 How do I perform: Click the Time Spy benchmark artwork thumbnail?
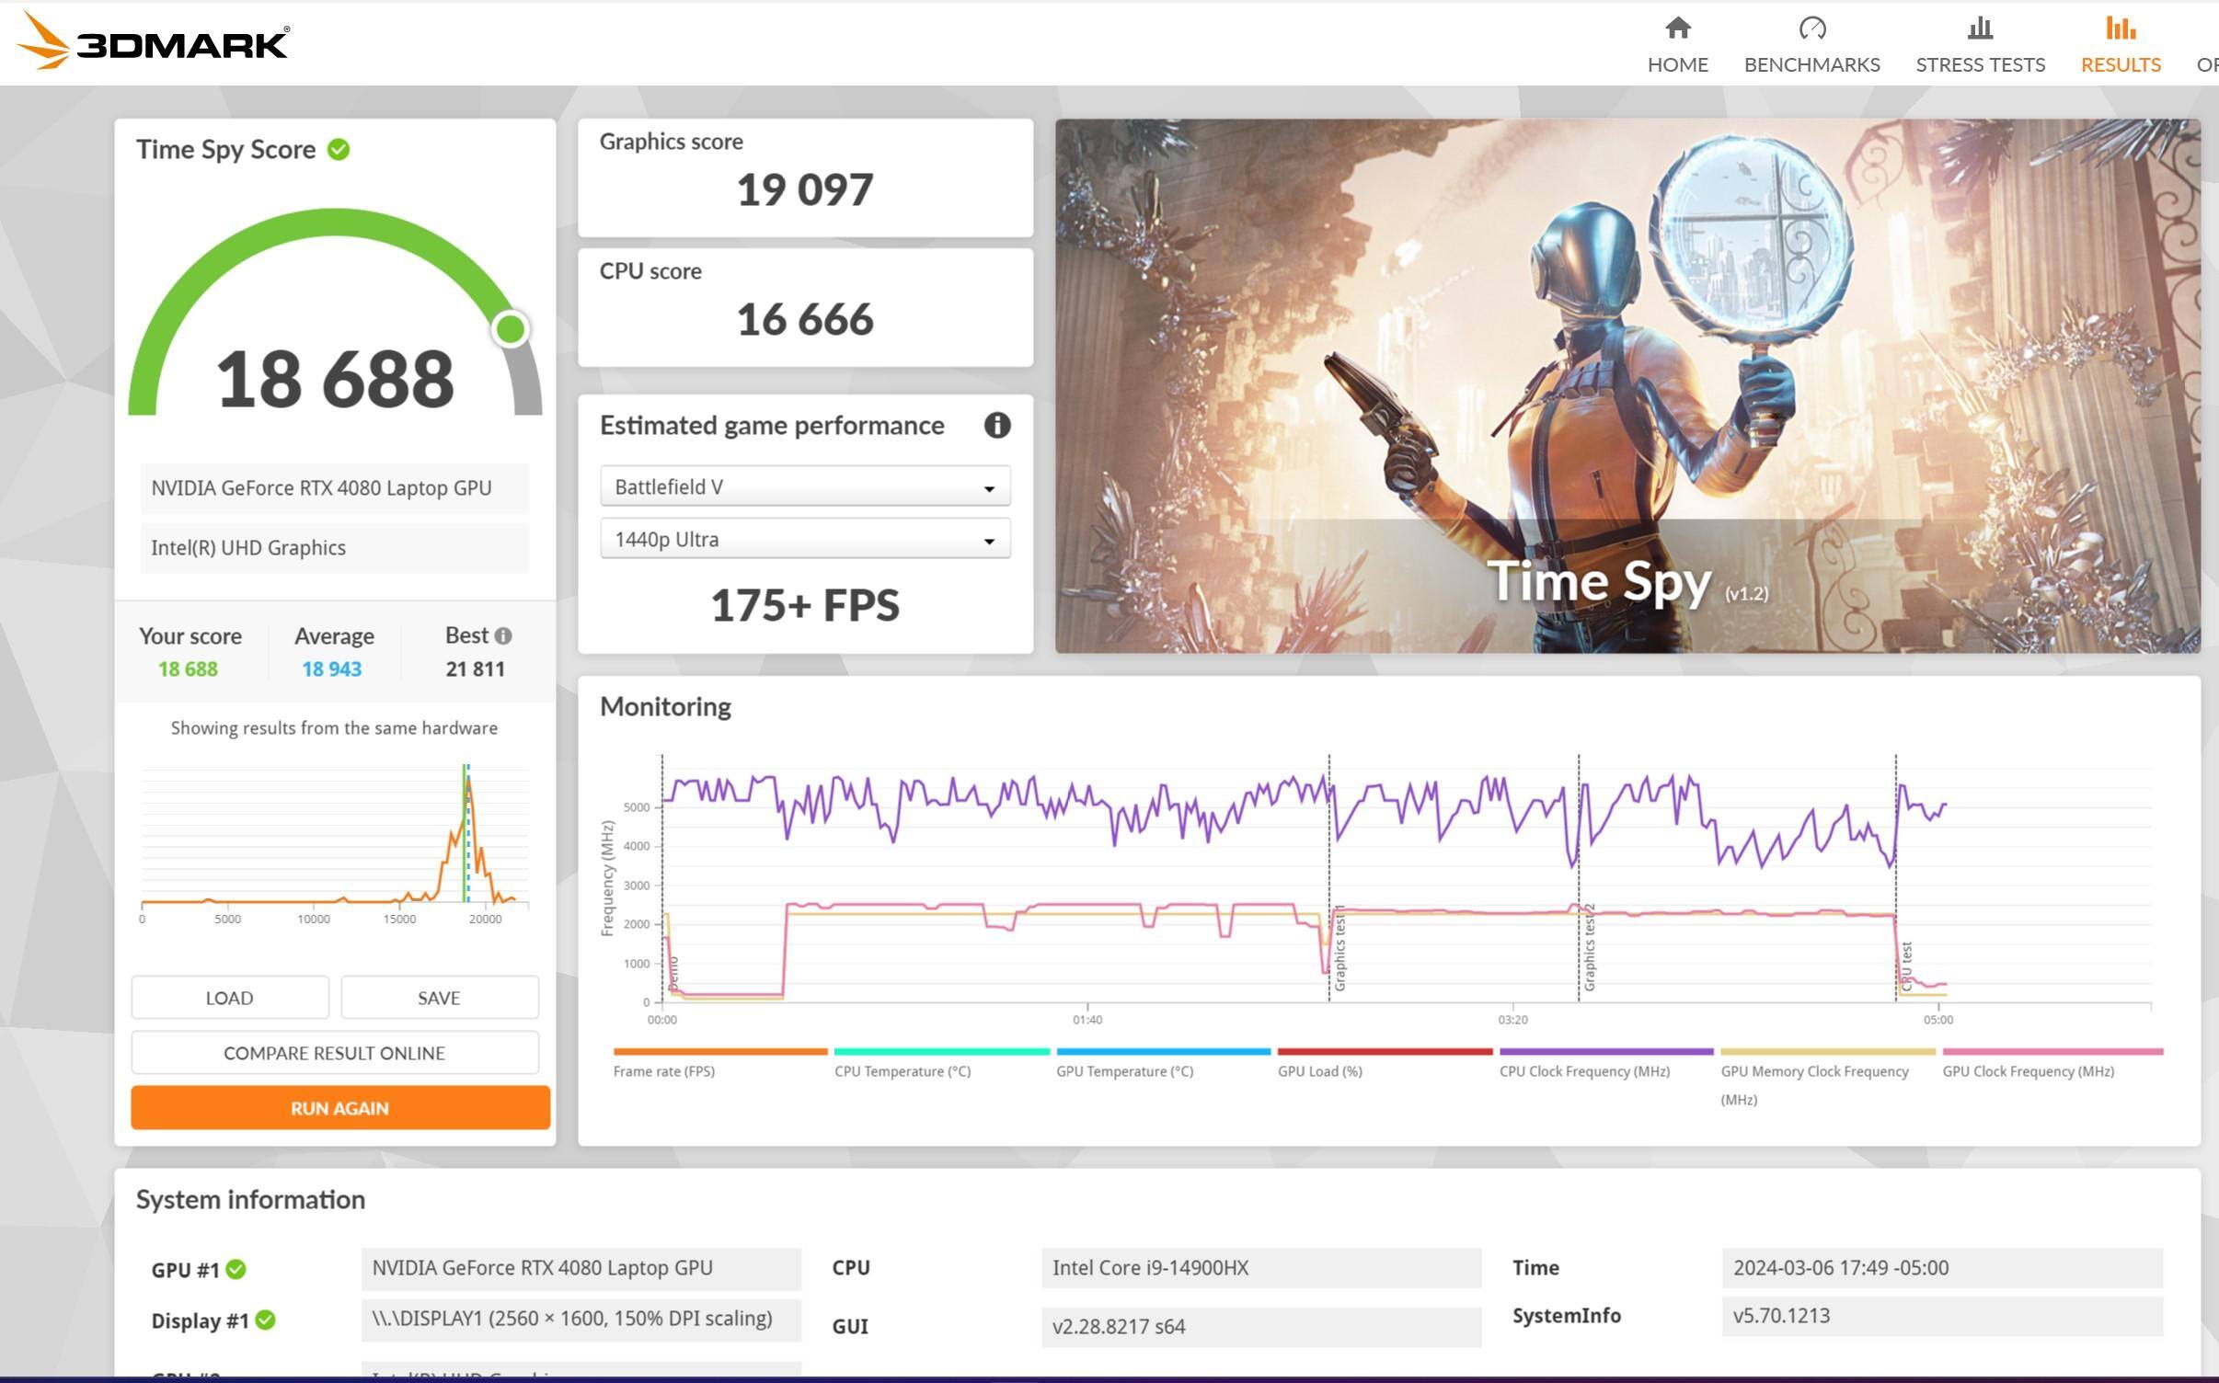(x=1627, y=386)
